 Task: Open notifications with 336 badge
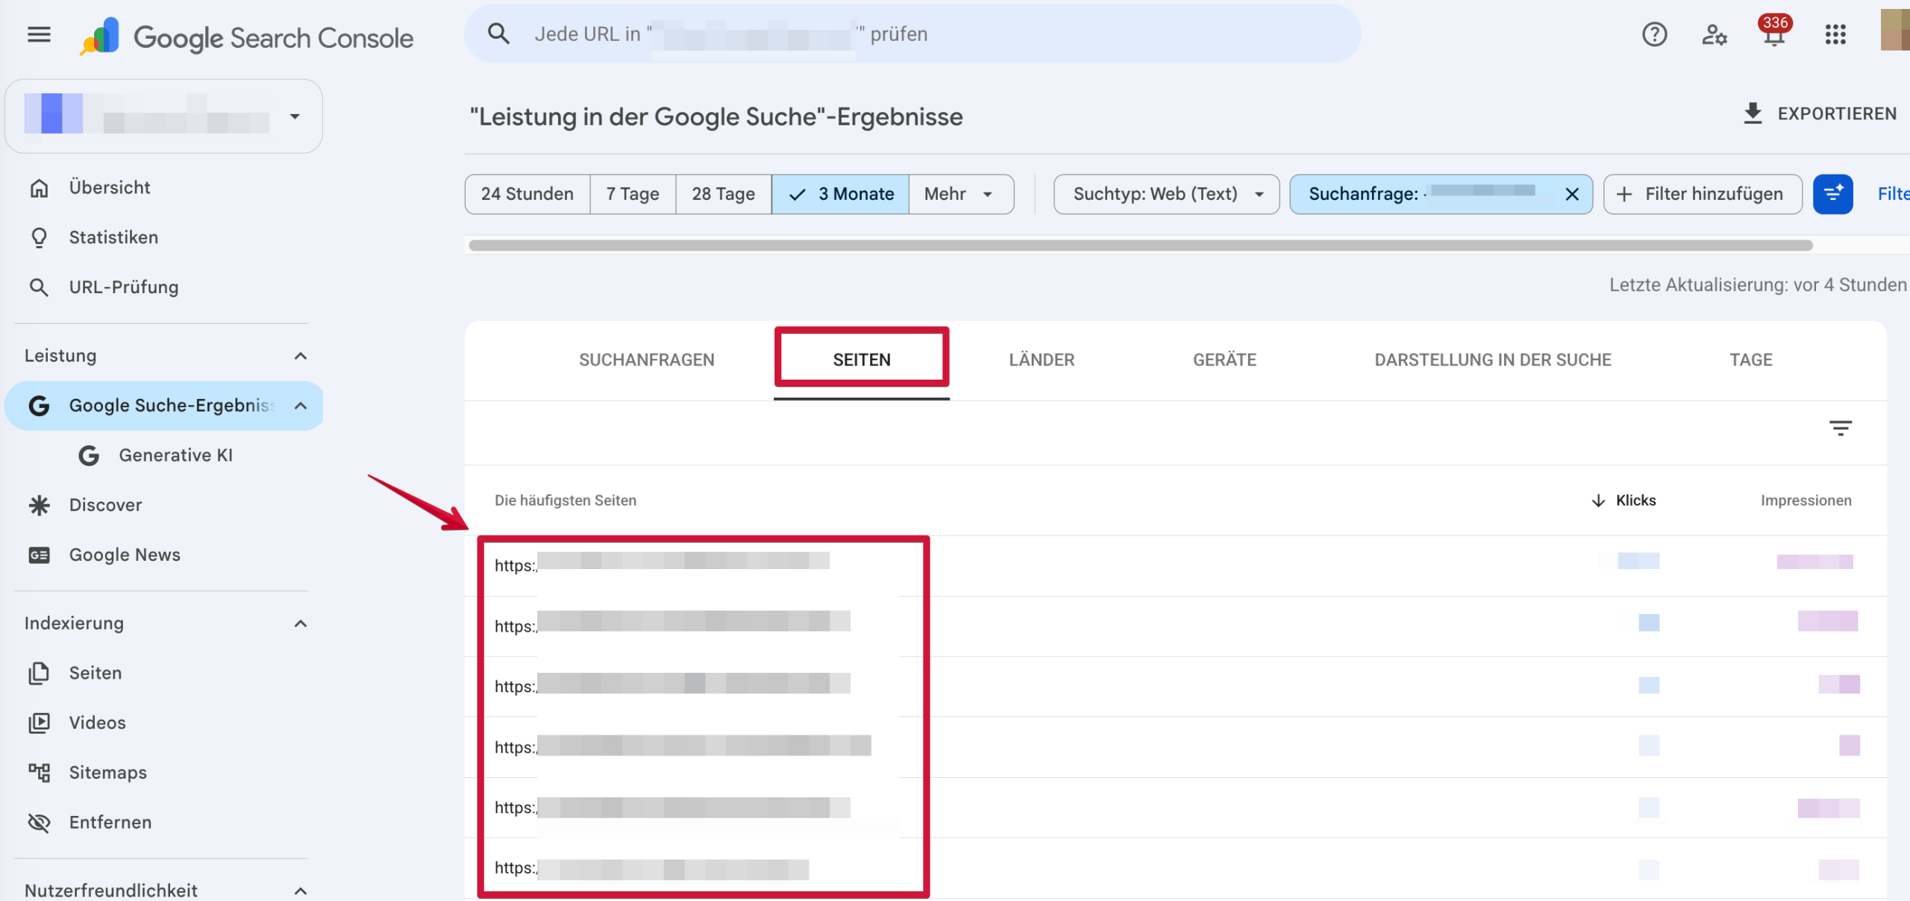click(1774, 33)
